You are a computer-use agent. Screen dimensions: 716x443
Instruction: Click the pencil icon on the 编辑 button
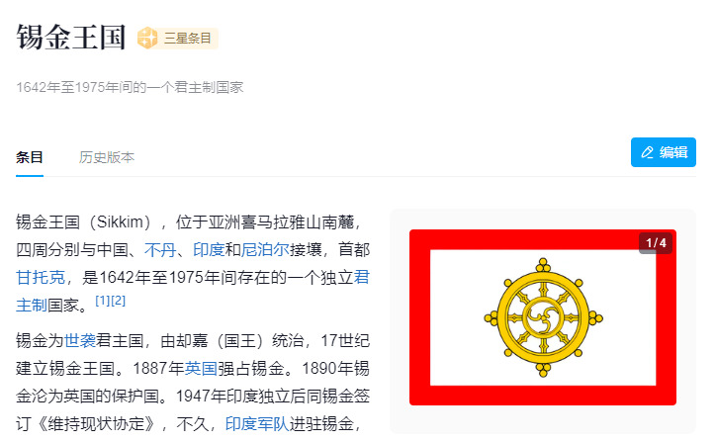pos(647,152)
